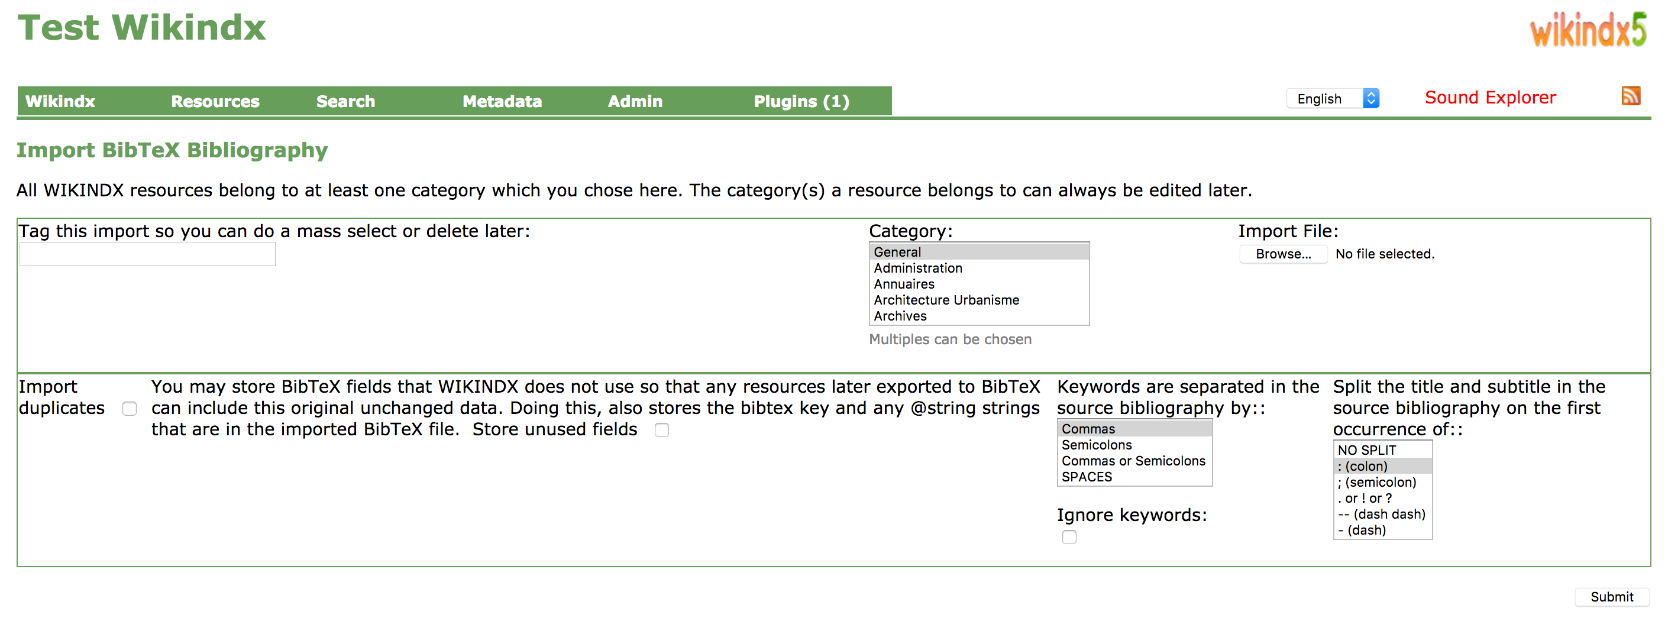
Task: Open the Sound Explorer link
Action: point(1490,98)
